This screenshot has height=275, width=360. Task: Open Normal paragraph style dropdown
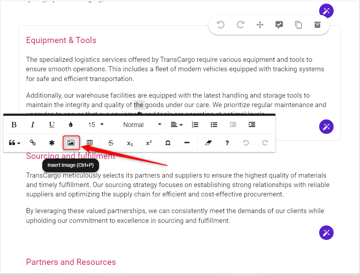click(x=142, y=124)
